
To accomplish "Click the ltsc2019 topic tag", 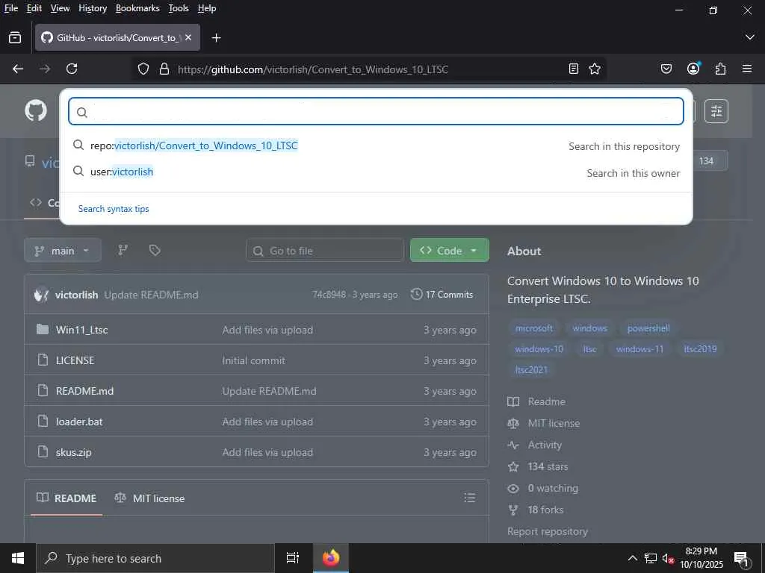I will [x=700, y=349].
